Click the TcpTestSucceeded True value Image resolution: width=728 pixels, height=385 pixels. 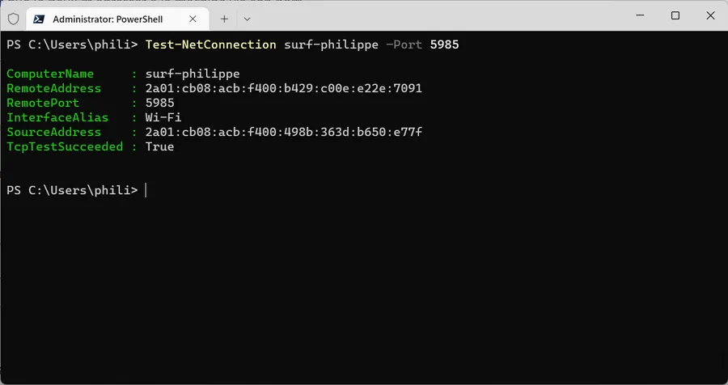(159, 146)
